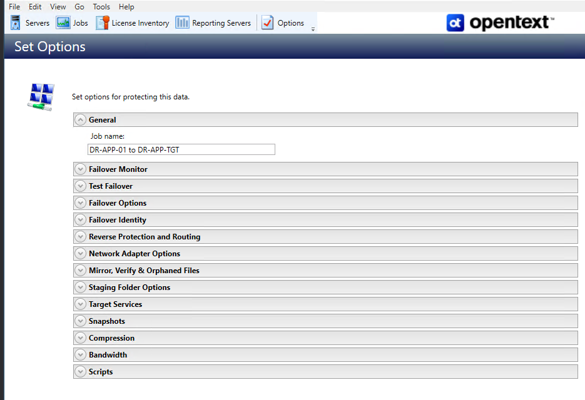This screenshot has width=585, height=400.
Task: Expand the Test Failover section
Action: 80,186
